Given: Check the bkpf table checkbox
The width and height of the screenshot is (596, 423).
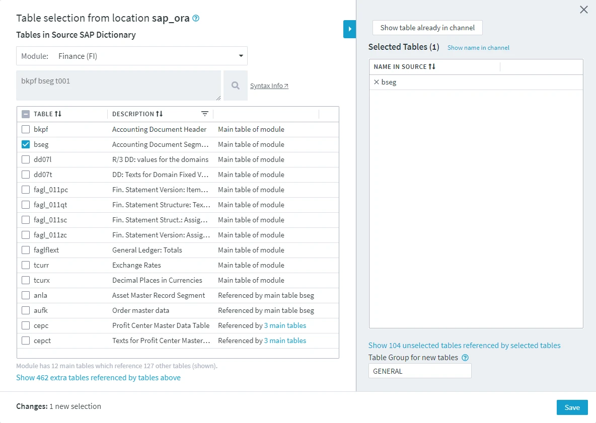Looking at the screenshot, I should [25, 129].
